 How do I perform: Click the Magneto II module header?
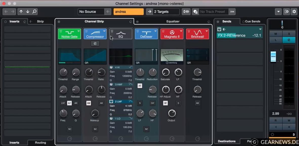172,34
